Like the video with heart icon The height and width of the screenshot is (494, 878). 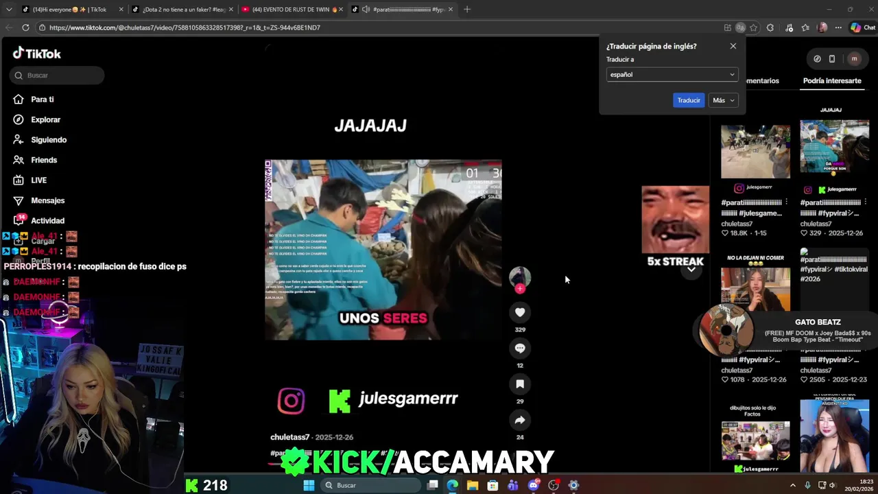[x=520, y=312]
